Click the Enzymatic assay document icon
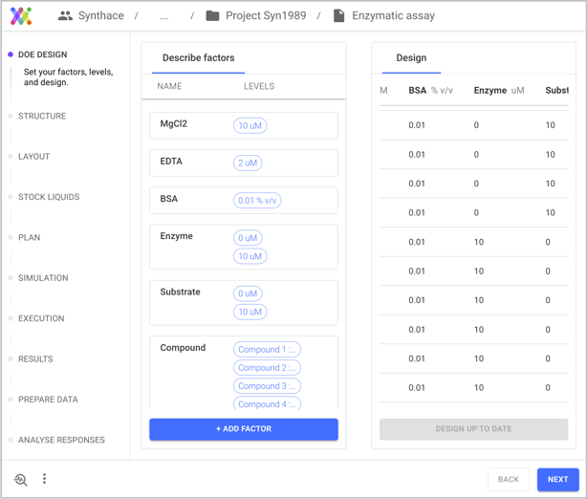Image resolution: width=587 pixels, height=499 pixels. 338,16
